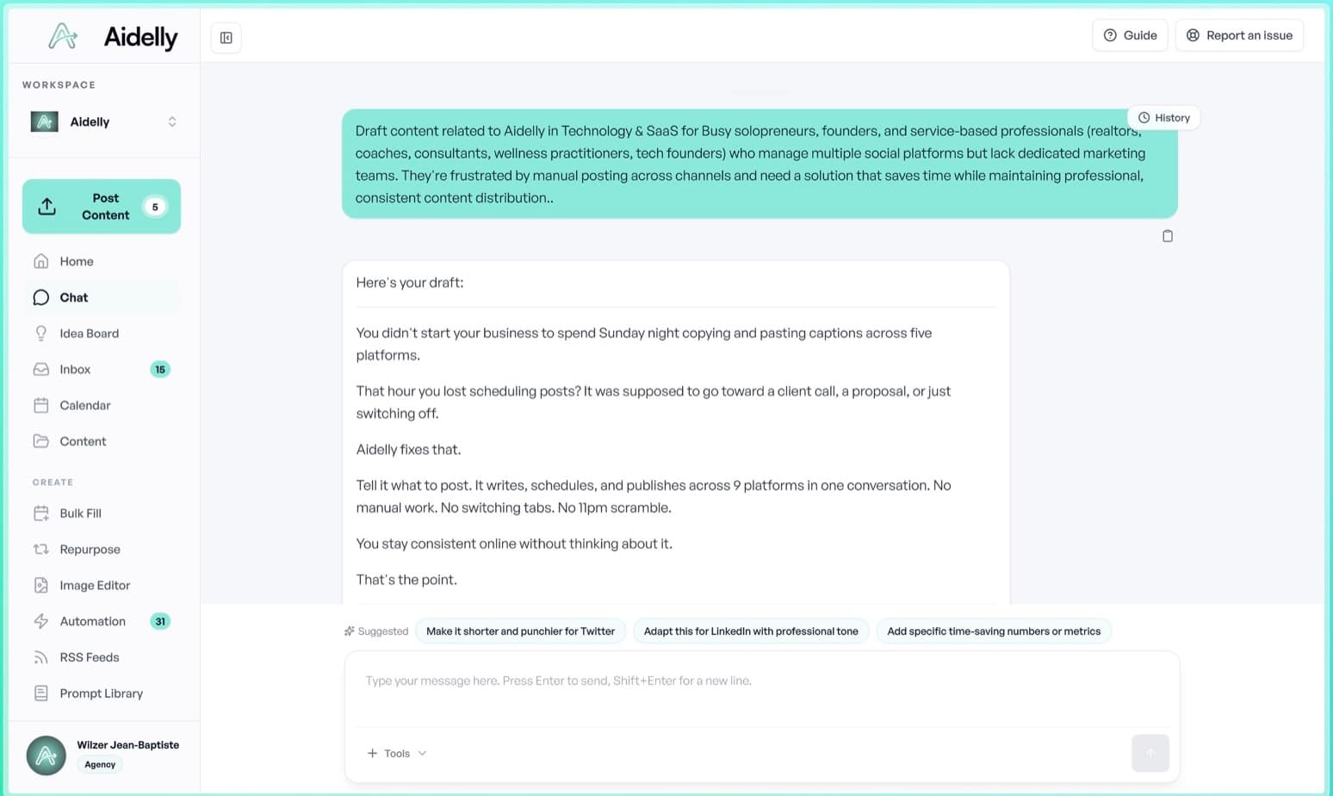
Task: Click the Wilzer Jean-Baptiste profile name
Action: 128,745
